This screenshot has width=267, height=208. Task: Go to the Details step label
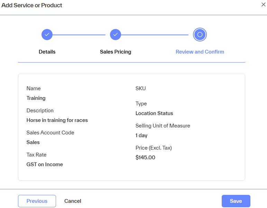pyautogui.click(x=47, y=52)
